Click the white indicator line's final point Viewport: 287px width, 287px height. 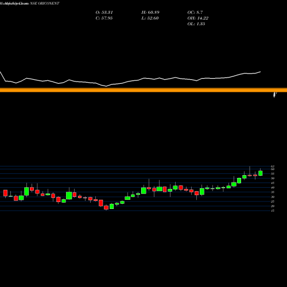[x=261, y=72]
